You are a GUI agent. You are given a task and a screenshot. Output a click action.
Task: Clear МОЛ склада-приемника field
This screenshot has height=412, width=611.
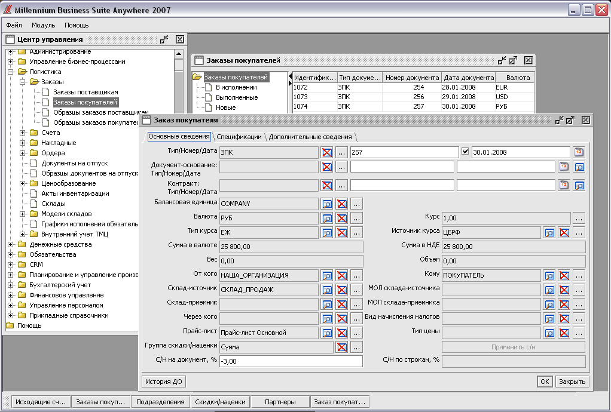coord(564,305)
